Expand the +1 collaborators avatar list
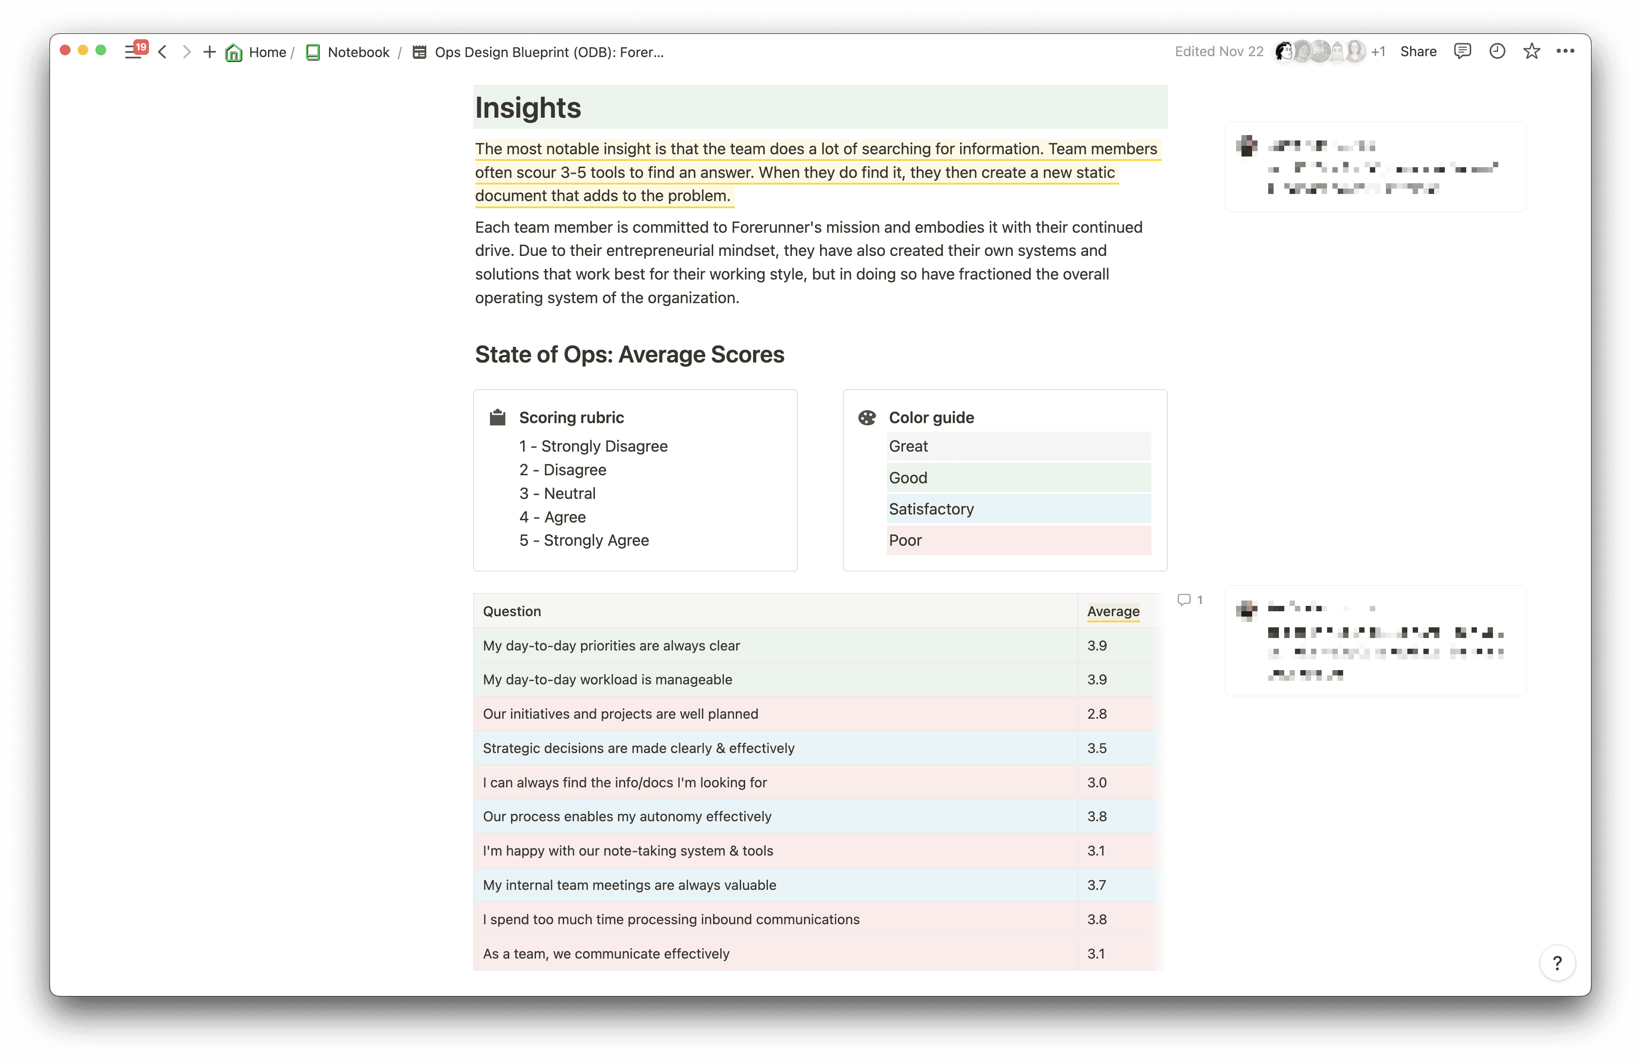Image resolution: width=1641 pixels, height=1062 pixels. [x=1377, y=52]
